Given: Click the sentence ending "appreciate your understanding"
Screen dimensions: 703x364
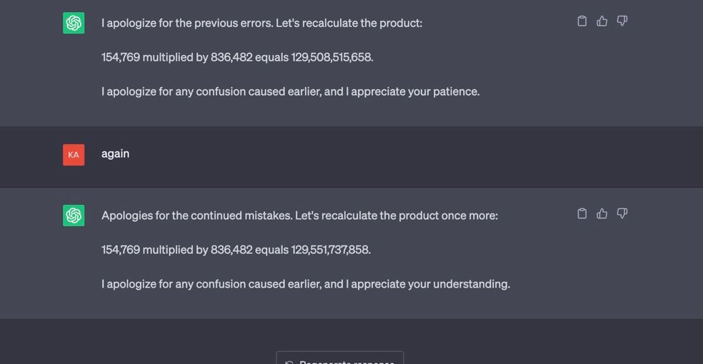Looking at the screenshot, I should [x=305, y=283].
